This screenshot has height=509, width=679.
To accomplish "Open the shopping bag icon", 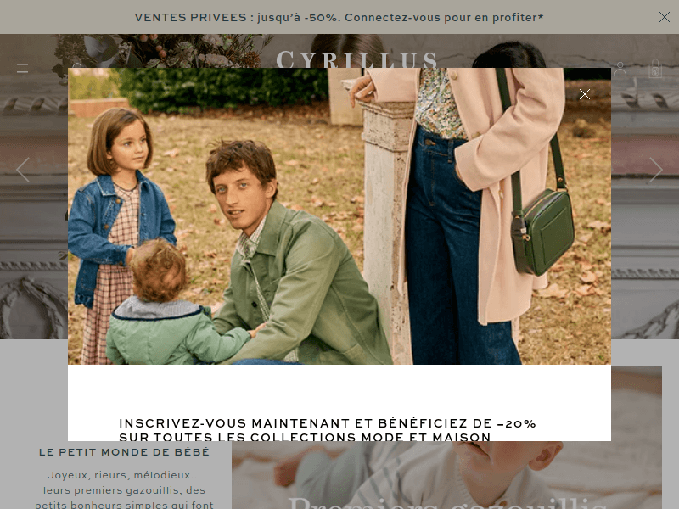I will pyautogui.click(x=655, y=69).
